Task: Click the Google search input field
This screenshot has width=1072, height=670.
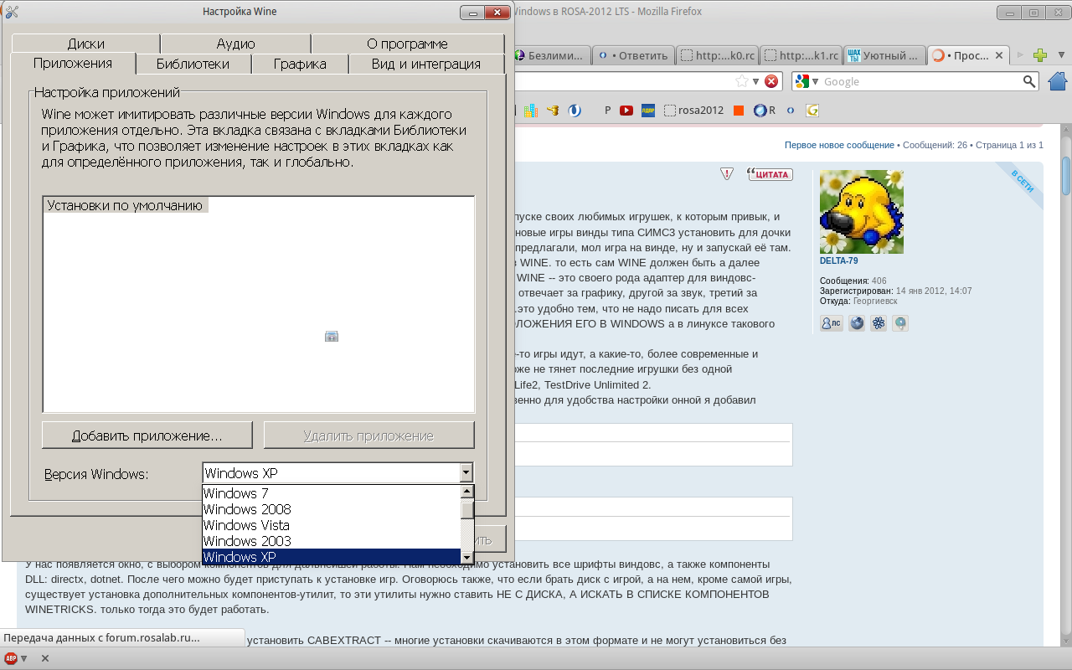Action: (921, 81)
